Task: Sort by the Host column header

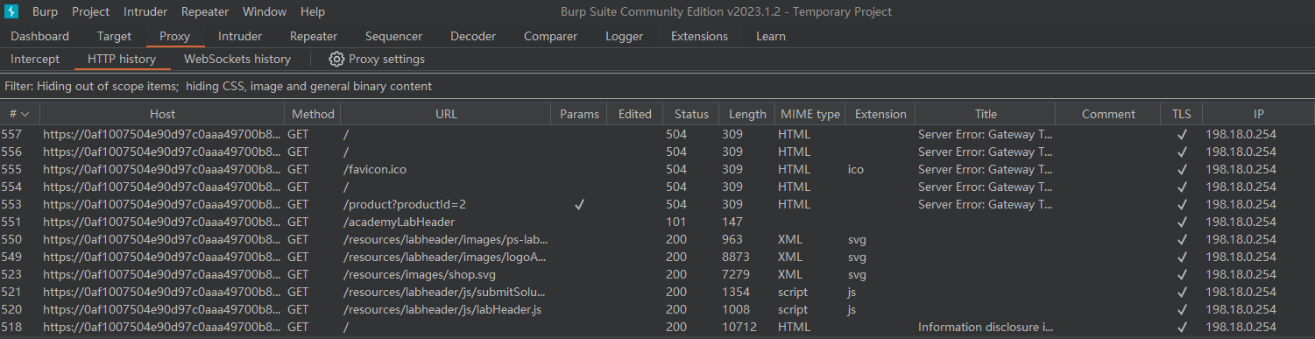Action: pyautogui.click(x=162, y=114)
